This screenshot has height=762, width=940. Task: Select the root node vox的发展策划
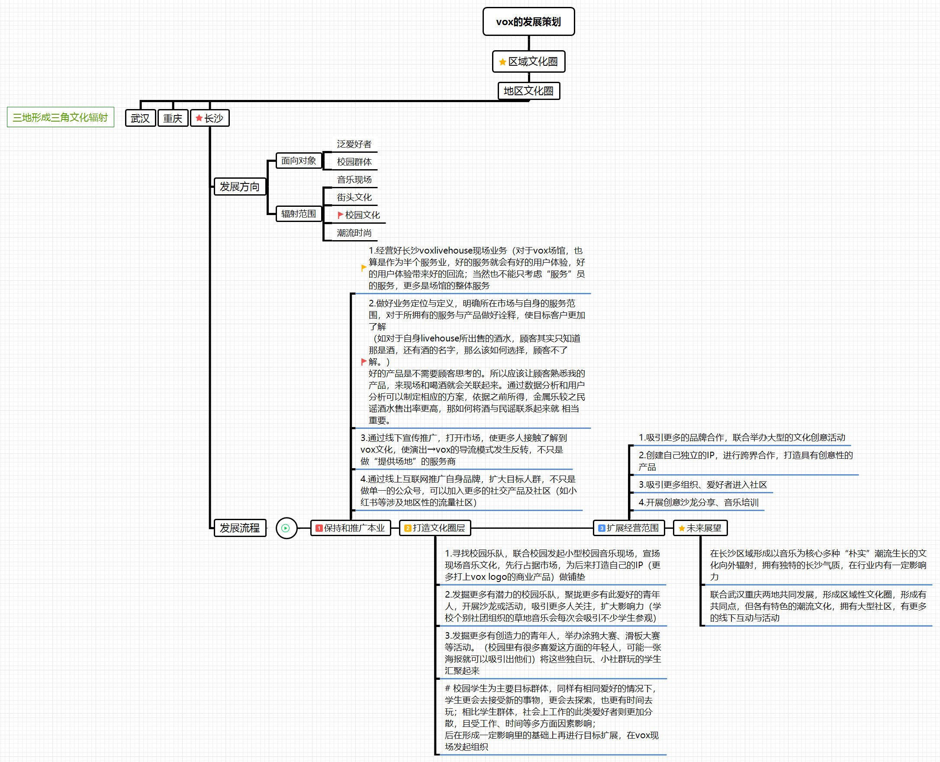(528, 22)
